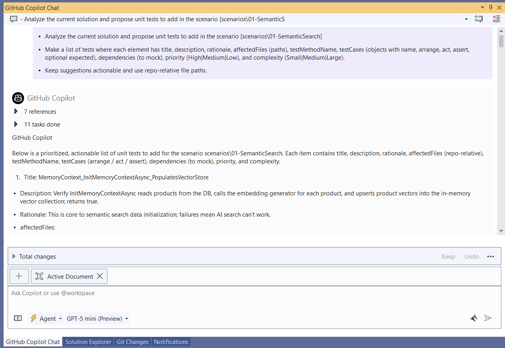This screenshot has width=505, height=348.
Task: Open the Agent mode dropdown
Action: (x=46, y=318)
